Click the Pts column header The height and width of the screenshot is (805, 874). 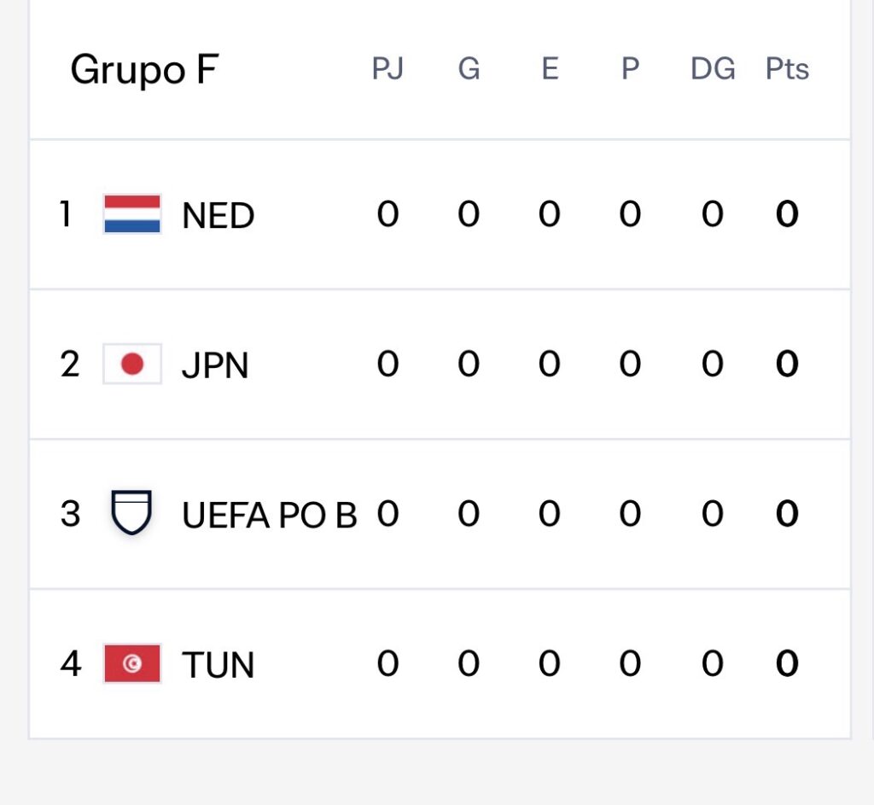[x=787, y=69]
